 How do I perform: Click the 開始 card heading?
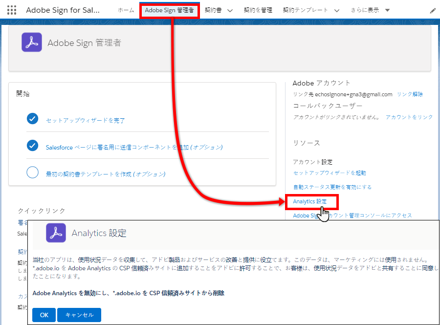point(22,94)
